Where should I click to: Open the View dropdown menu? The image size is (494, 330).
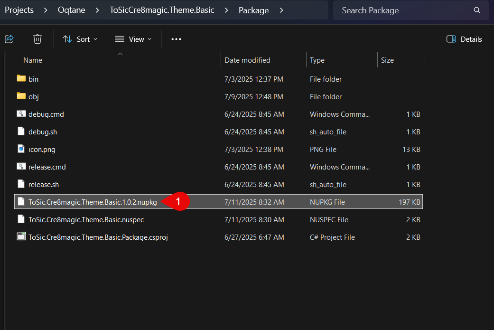click(x=133, y=39)
